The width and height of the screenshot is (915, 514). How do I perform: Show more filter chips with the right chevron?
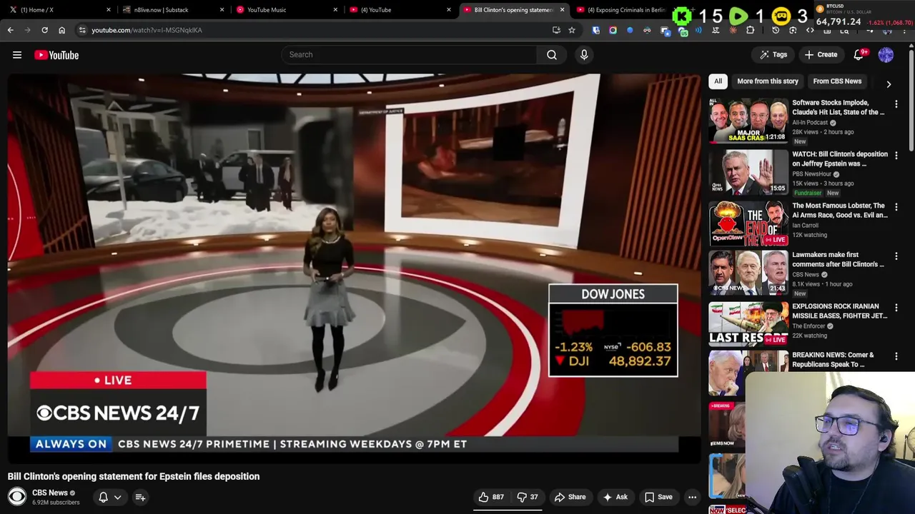[889, 84]
